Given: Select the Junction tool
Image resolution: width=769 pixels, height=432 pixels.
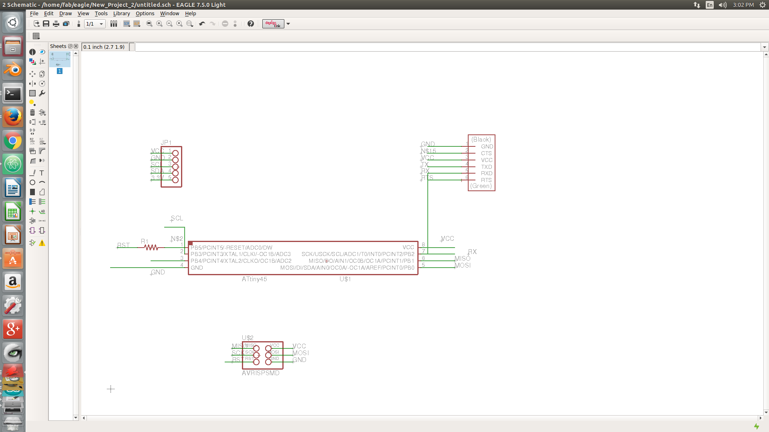Looking at the screenshot, I should coord(32,211).
